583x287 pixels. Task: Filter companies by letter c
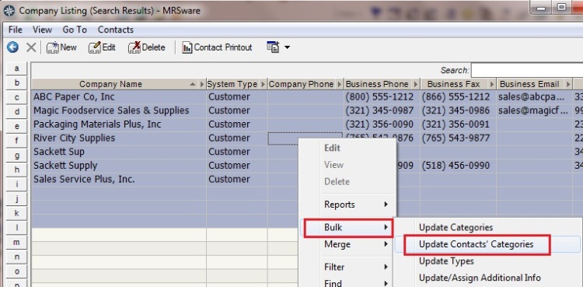pyautogui.click(x=17, y=97)
